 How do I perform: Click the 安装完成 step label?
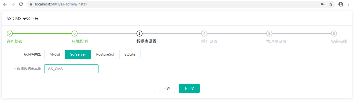(x=339, y=41)
